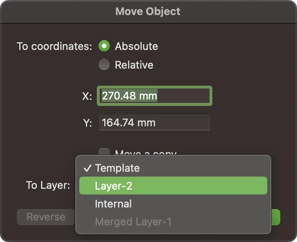
Task: Enable the Move a copy checkbox
Action: coord(104,152)
